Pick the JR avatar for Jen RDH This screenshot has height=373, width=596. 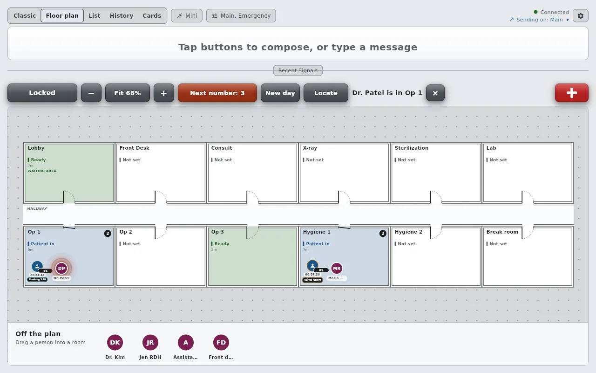coord(150,342)
